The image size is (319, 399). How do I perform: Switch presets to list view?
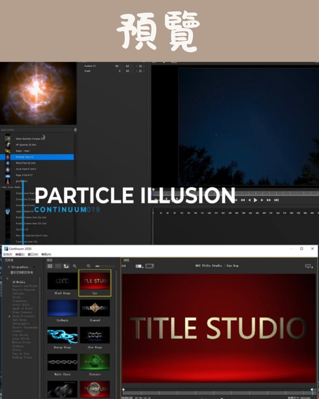point(58,266)
